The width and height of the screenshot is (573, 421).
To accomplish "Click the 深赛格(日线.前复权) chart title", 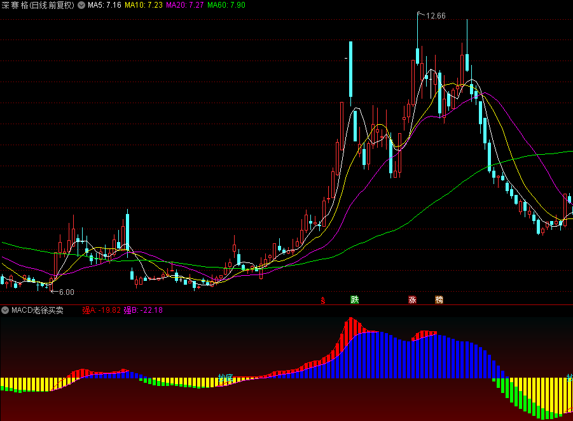I will point(38,5).
